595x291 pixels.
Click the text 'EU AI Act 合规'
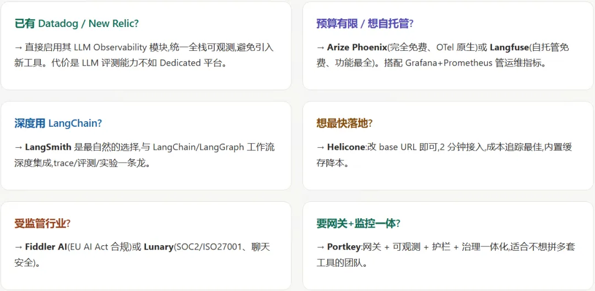(99, 247)
